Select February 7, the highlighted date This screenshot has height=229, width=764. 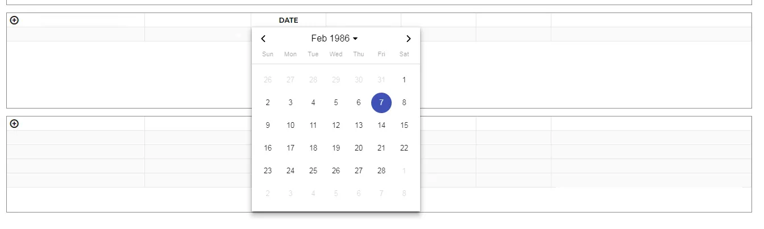point(381,103)
